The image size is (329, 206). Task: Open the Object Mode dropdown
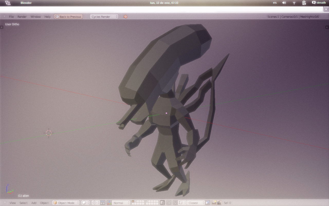coord(66,203)
